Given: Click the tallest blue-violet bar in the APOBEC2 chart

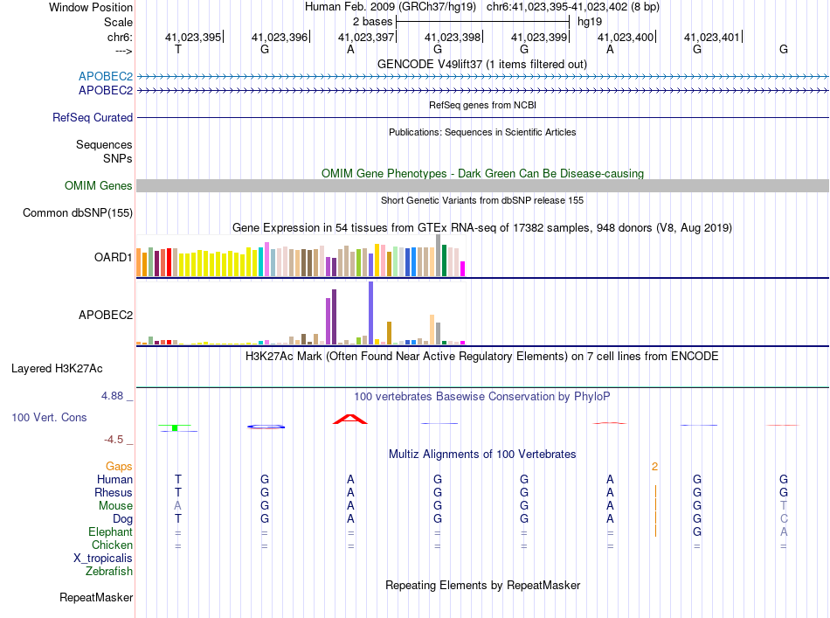Looking at the screenshot, I should (371, 313).
